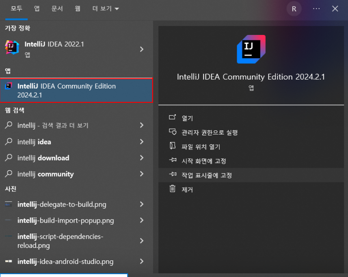Open photo intellij-script-dependencies-reload.png
348x277 pixels.
(x=76, y=241)
